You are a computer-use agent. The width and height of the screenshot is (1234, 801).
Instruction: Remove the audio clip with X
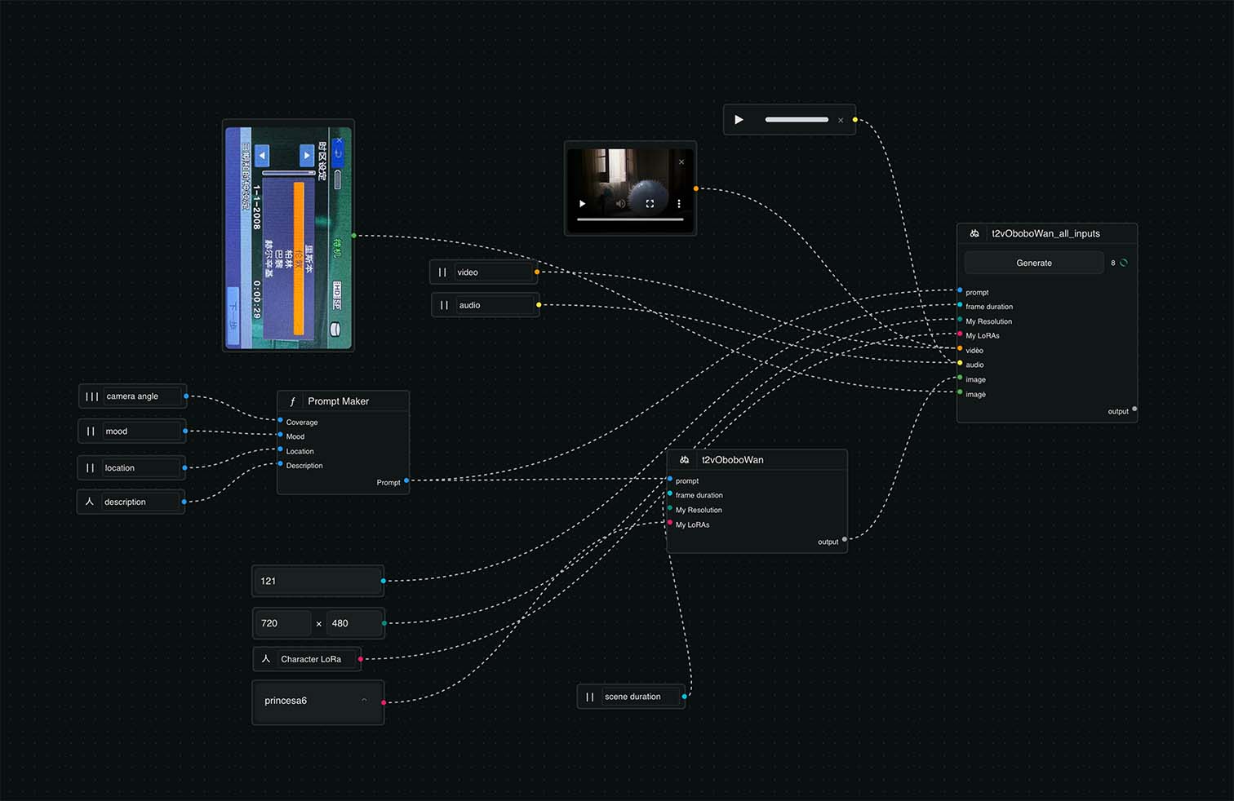[841, 121]
